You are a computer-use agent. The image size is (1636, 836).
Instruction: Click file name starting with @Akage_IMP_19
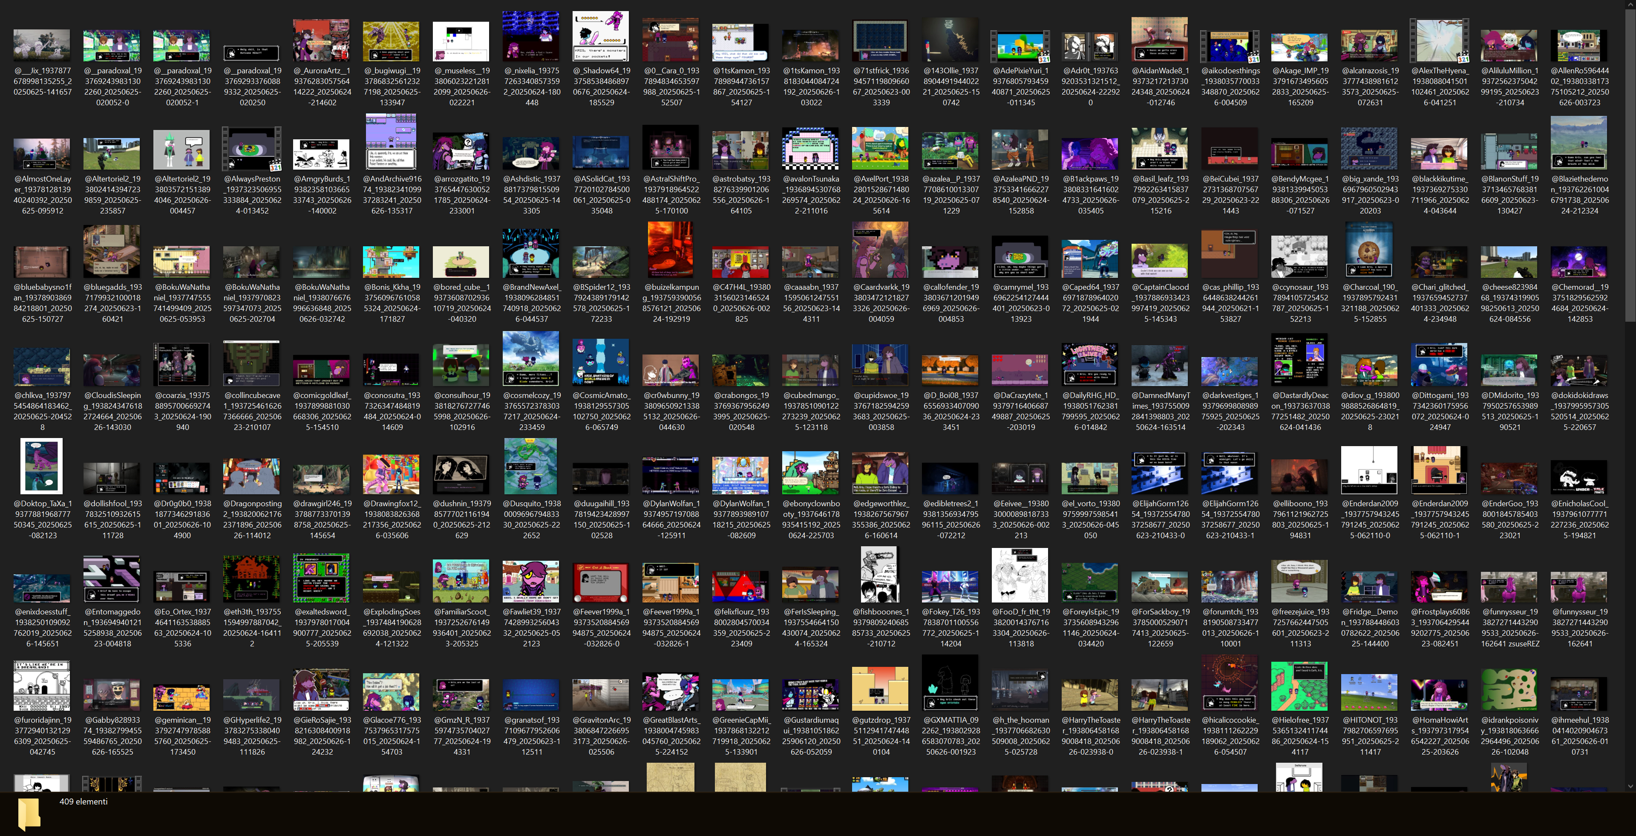point(1300,86)
